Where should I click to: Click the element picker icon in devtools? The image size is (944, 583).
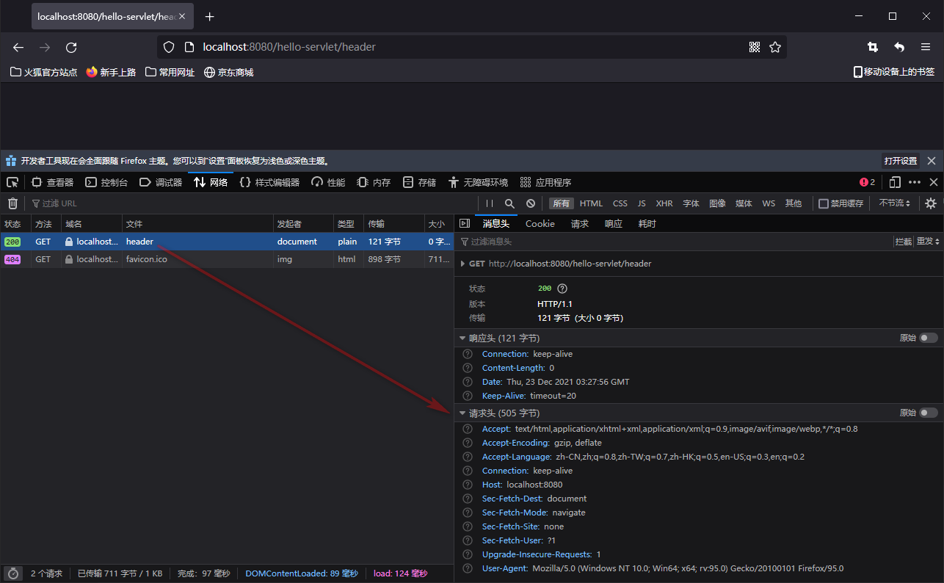tap(12, 182)
